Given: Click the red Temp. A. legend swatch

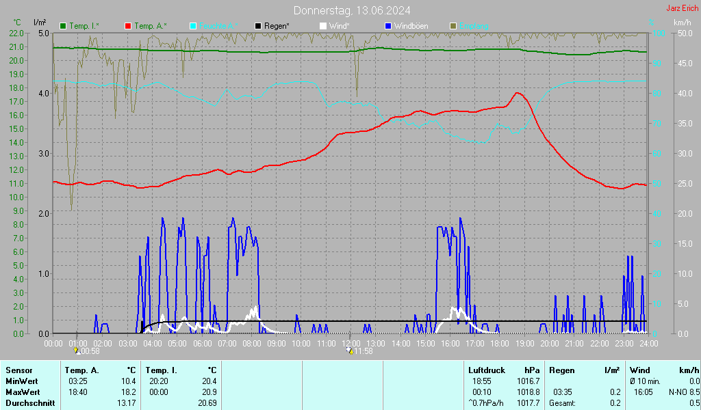Looking at the screenshot, I should [x=128, y=27].
